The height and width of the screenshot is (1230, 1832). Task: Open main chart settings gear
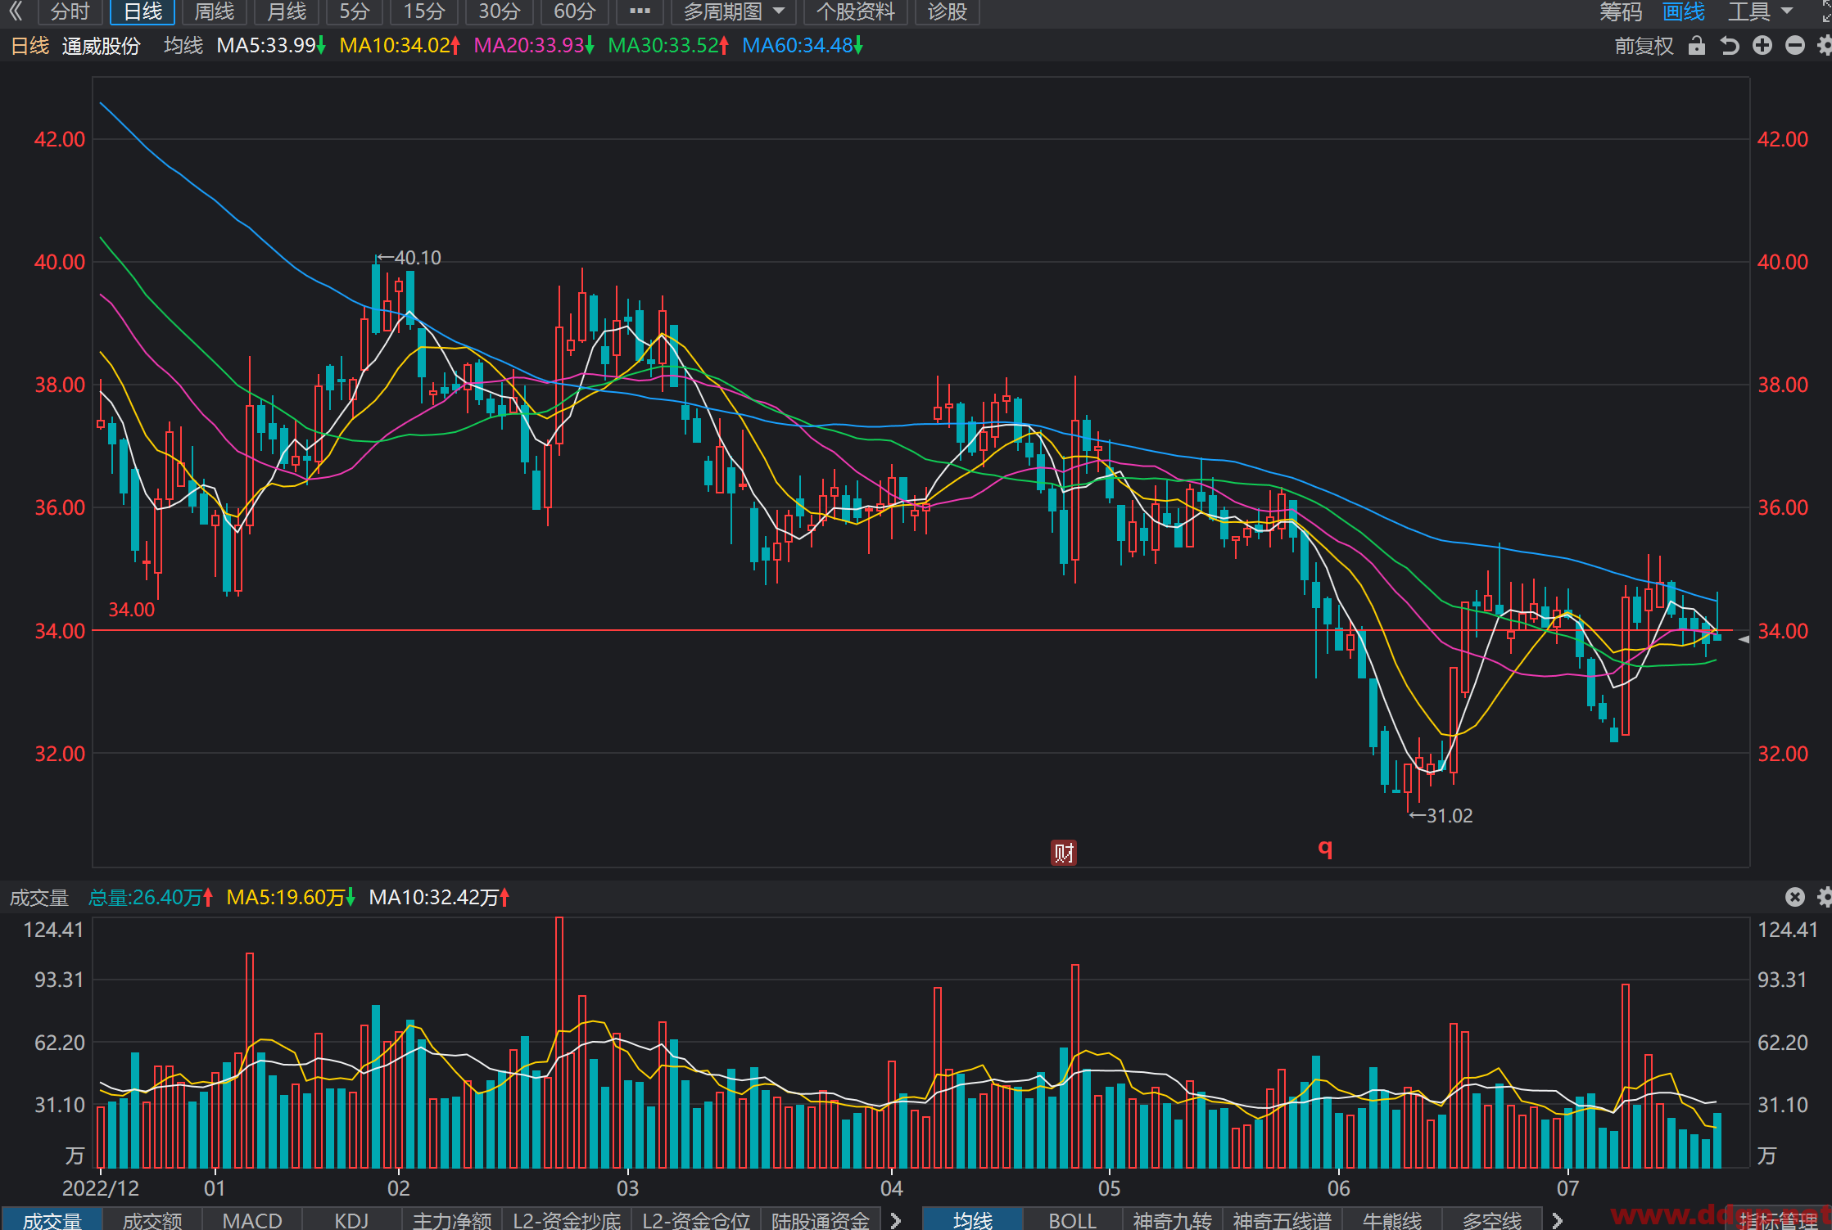click(1825, 46)
